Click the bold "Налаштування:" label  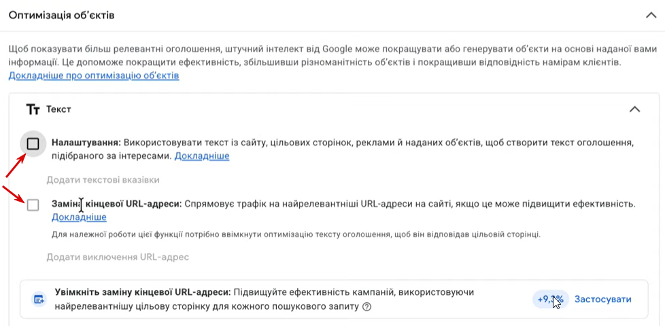tap(86, 143)
